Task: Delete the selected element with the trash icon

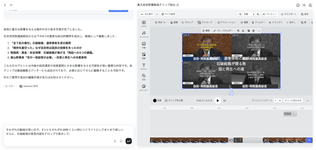Action: 253,31
